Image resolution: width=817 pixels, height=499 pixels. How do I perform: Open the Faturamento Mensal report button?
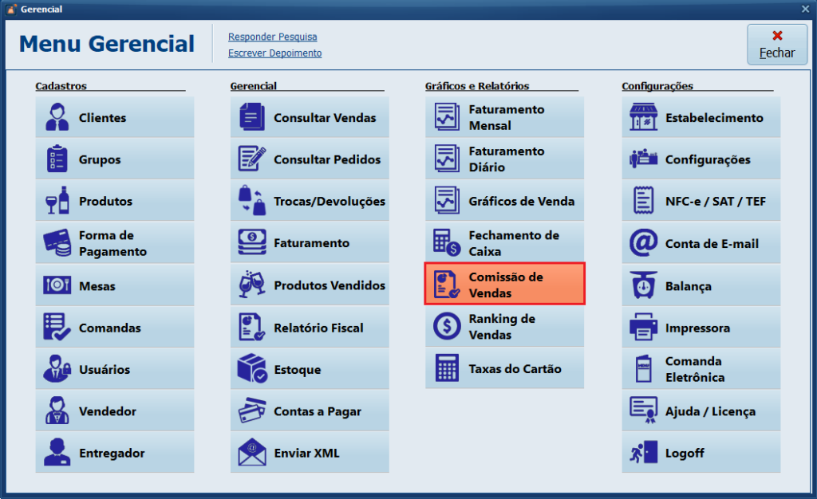pyautogui.click(x=504, y=117)
